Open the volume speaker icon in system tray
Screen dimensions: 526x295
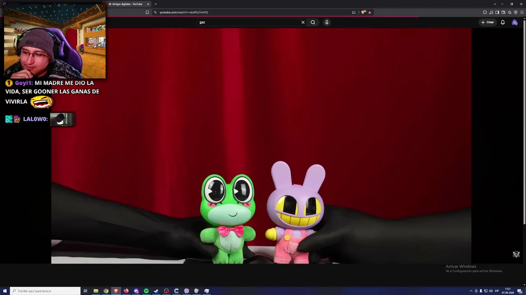491,291
